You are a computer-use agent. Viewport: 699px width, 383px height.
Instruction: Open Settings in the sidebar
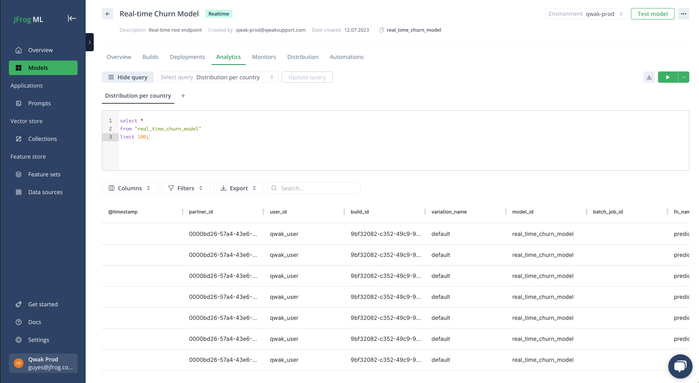click(43, 340)
